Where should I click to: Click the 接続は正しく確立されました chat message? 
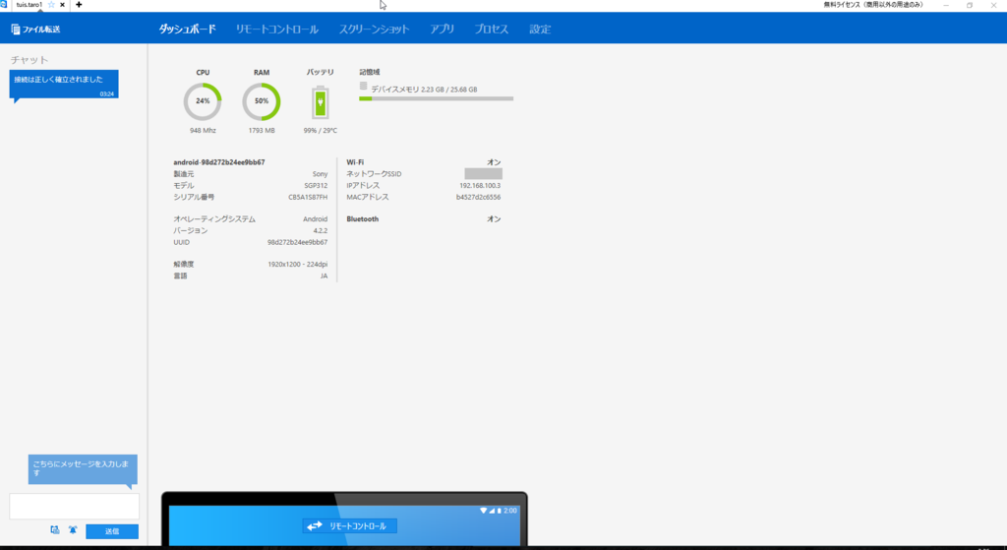64,85
